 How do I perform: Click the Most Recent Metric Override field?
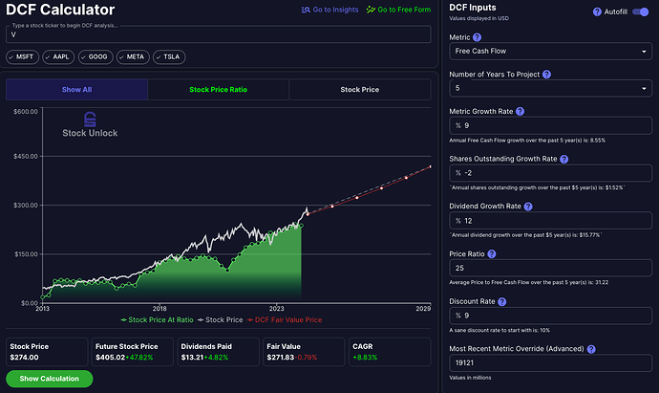(550, 362)
